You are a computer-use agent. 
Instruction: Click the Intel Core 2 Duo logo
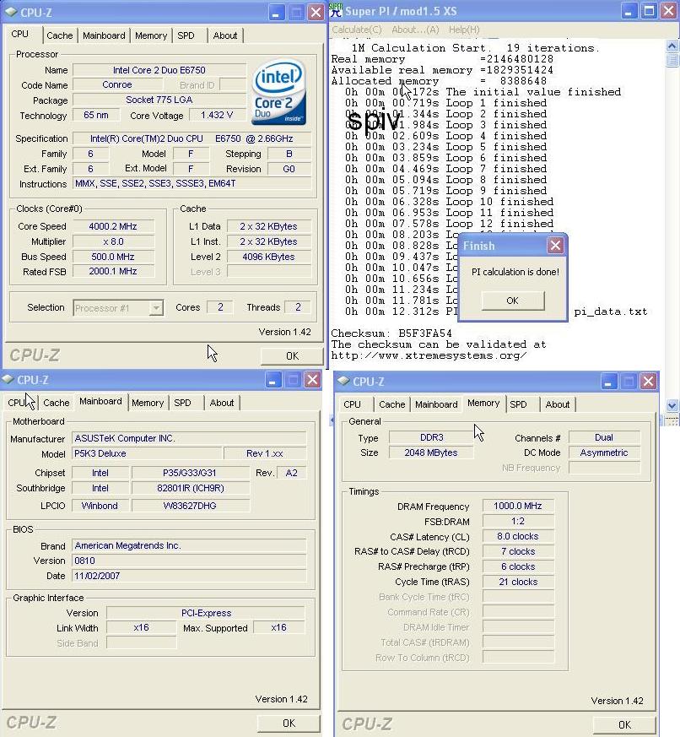click(x=279, y=93)
